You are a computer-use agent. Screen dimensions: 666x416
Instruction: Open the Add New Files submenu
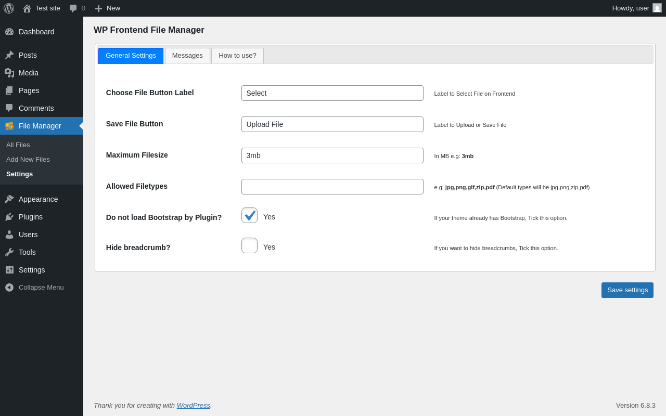coord(28,160)
